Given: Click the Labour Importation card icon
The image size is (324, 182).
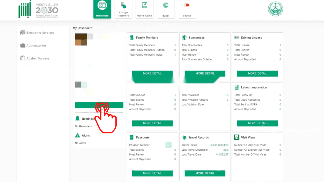Looking at the screenshot, I should click(237, 87).
